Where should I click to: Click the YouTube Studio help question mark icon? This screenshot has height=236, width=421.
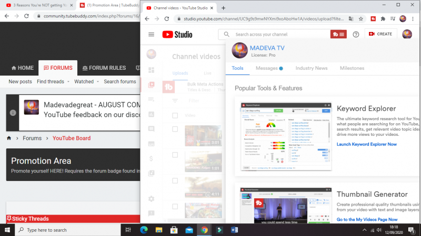(x=356, y=34)
